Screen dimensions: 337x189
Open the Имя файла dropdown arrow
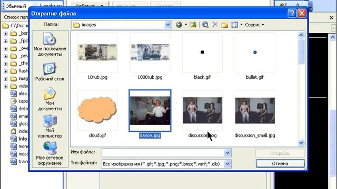tap(227, 153)
